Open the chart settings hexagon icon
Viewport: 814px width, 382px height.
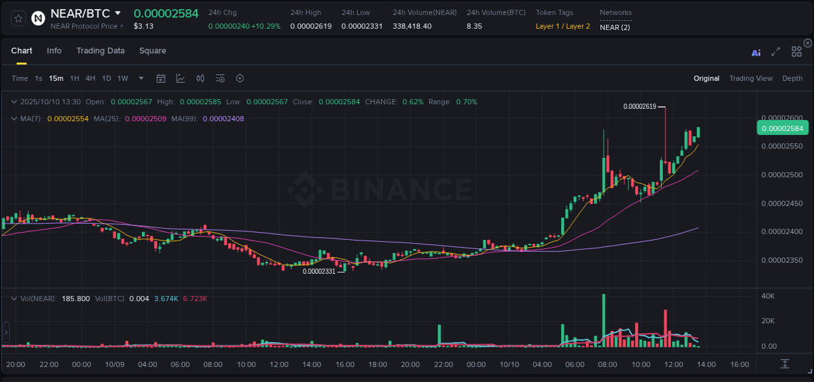[240, 78]
